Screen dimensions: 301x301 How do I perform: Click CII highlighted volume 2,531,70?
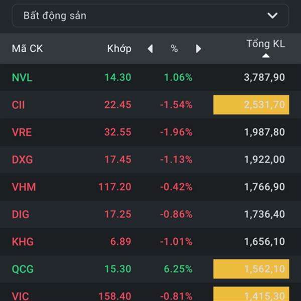click(x=251, y=105)
